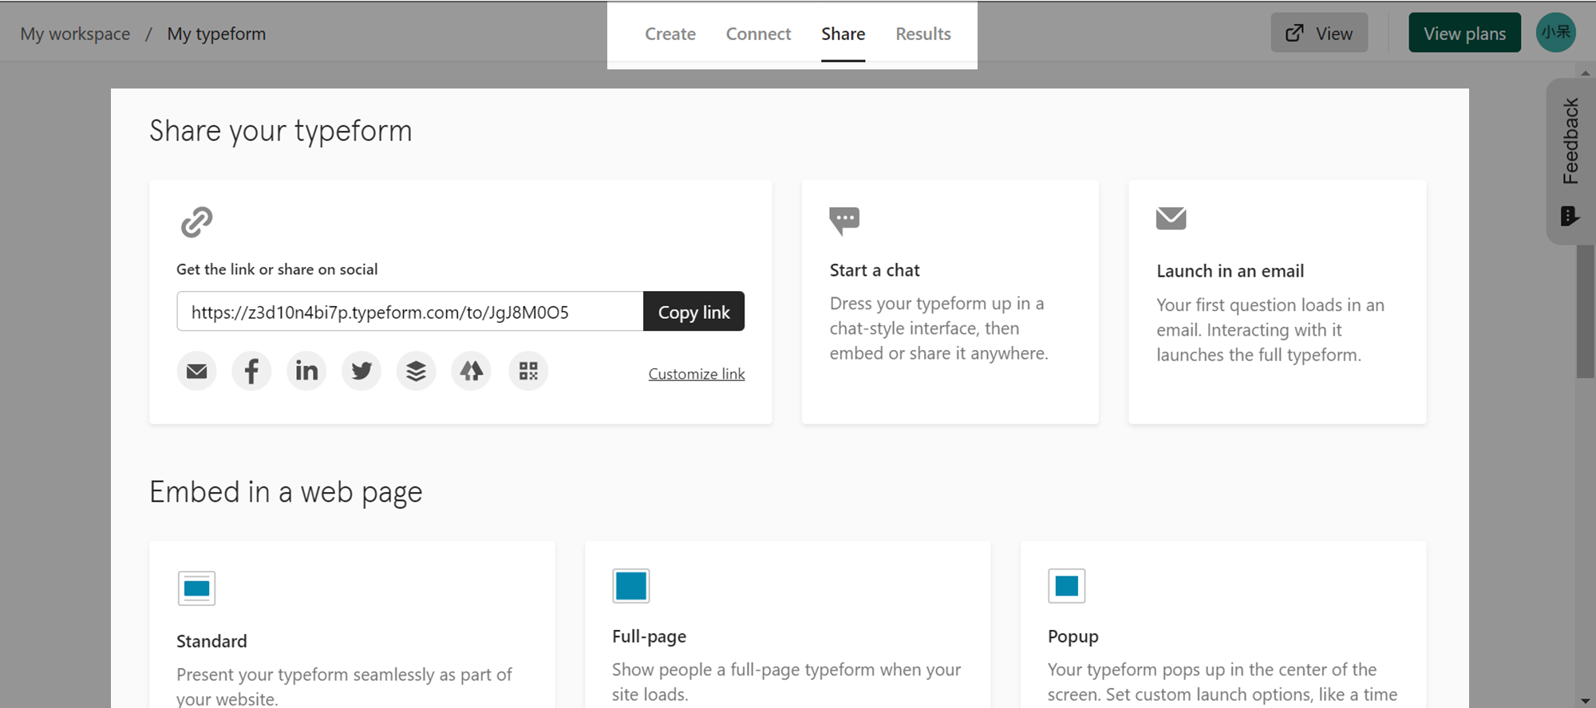
Task: Open the Connect tab
Action: [x=758, y=34]
